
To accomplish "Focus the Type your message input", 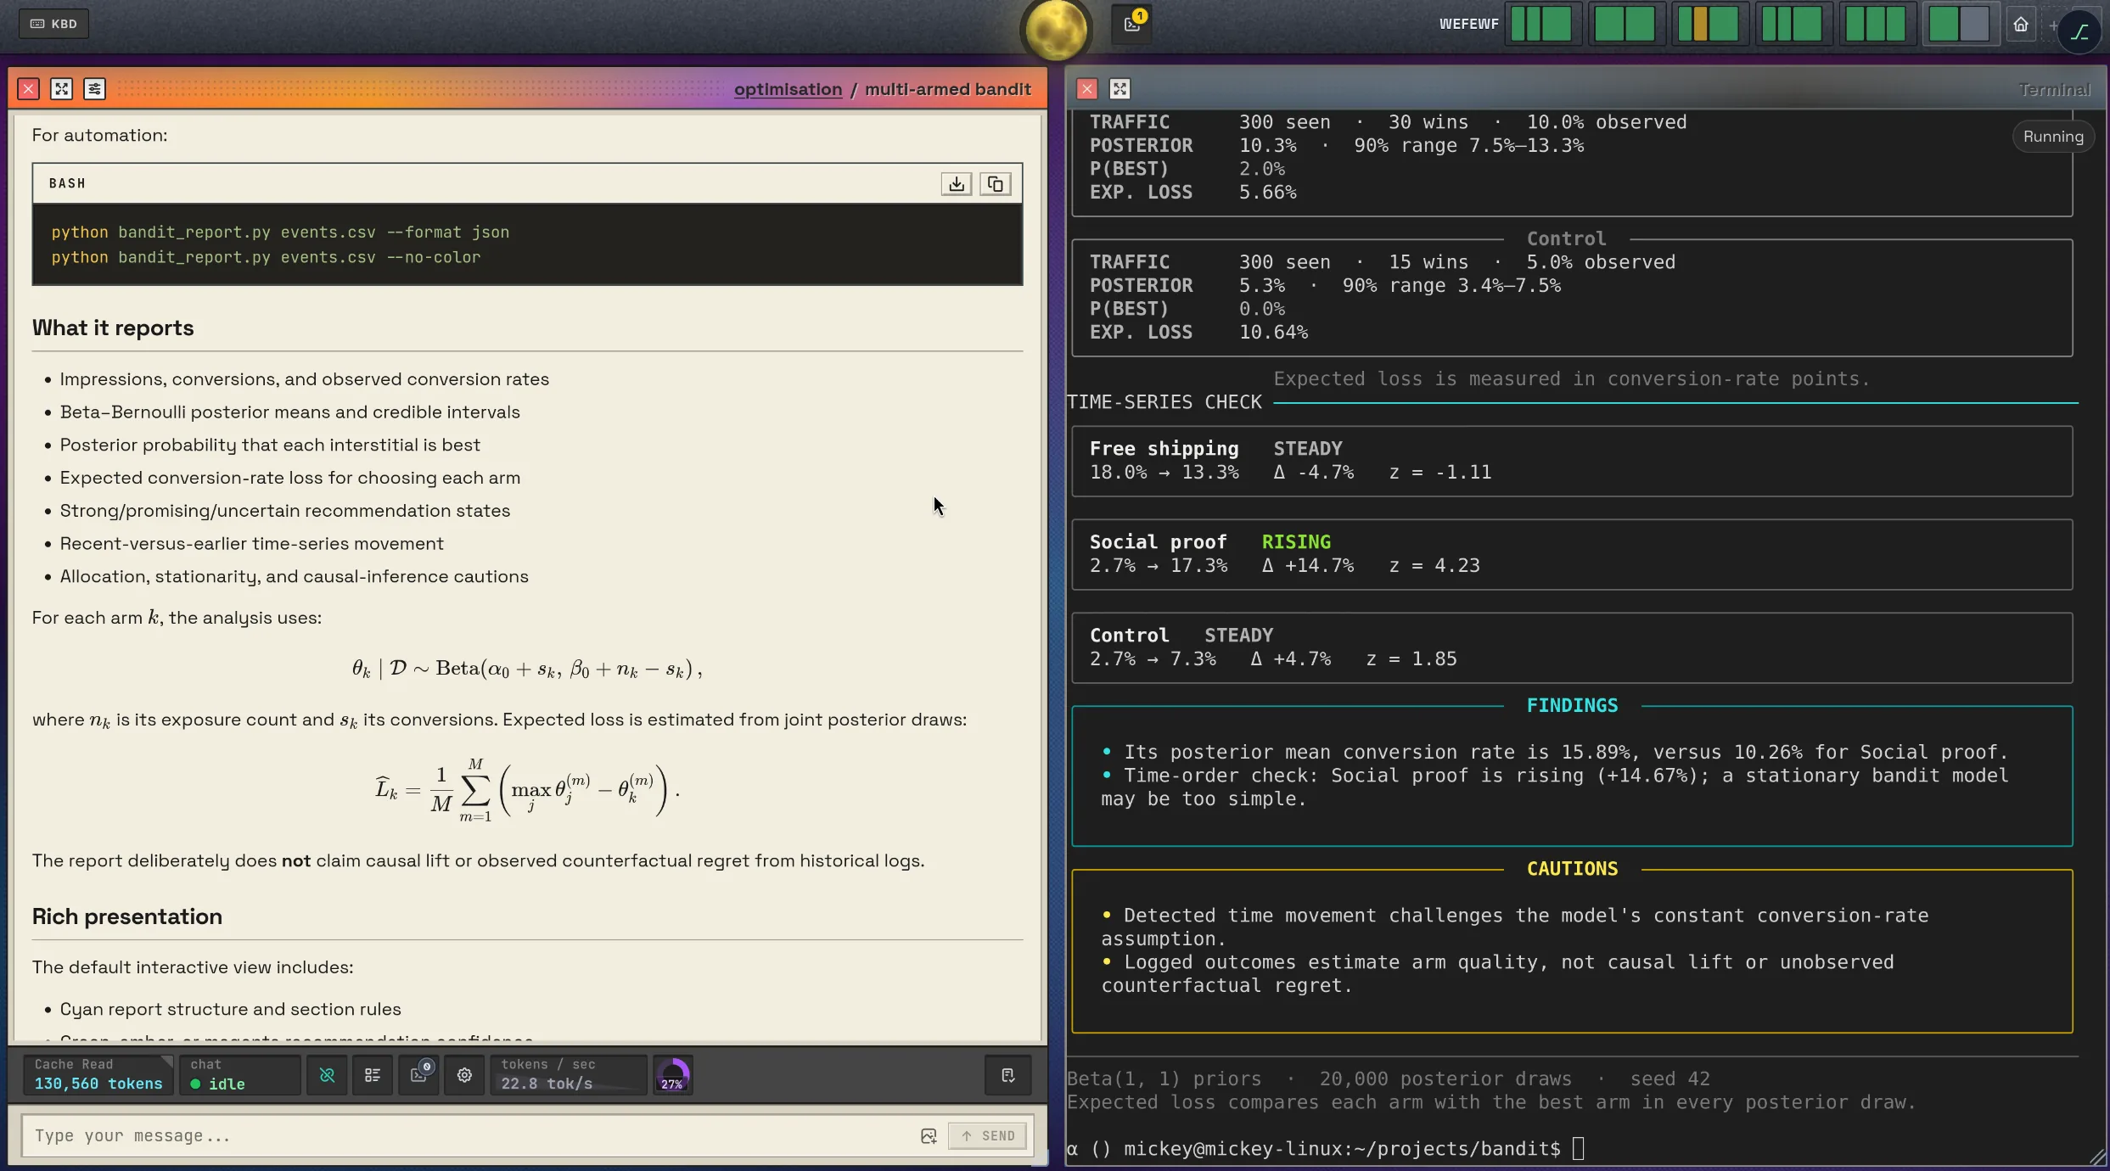I will (x=471, y=1135).
